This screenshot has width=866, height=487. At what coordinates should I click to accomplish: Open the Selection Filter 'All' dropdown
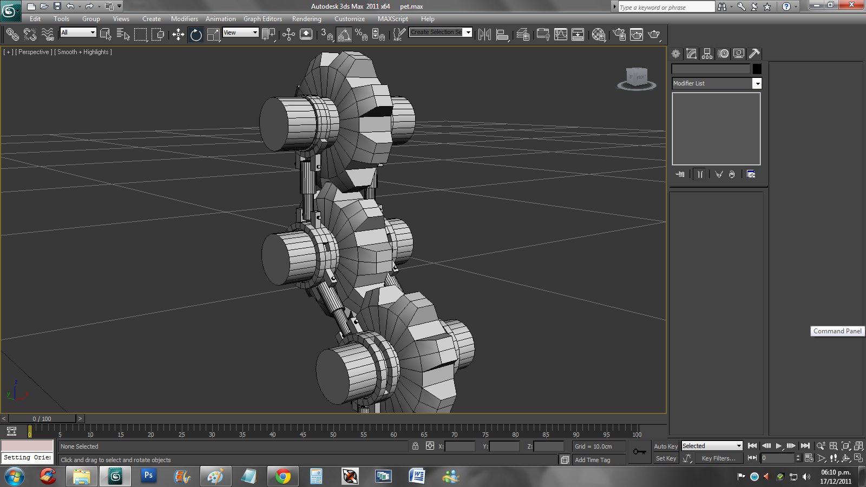click(78, 32)
